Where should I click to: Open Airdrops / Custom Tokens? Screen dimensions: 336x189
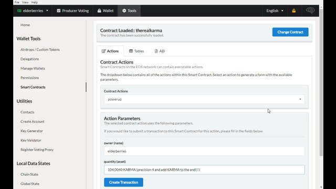pos(40,49)
